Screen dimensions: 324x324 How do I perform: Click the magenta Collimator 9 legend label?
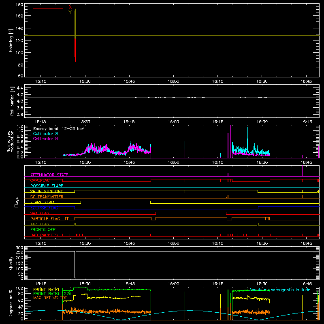45,139
